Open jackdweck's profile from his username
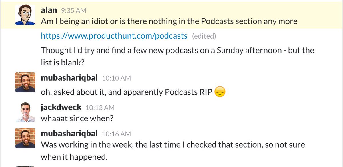 pos(61,107)
